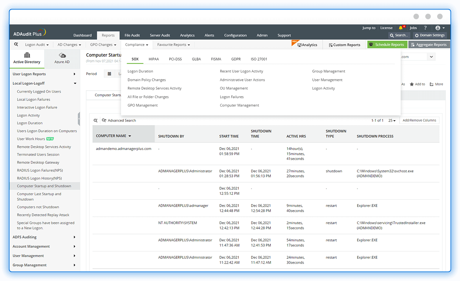460x281 pixels.
Task: Click the calendar icon next to Period
Action: [109, 74]
